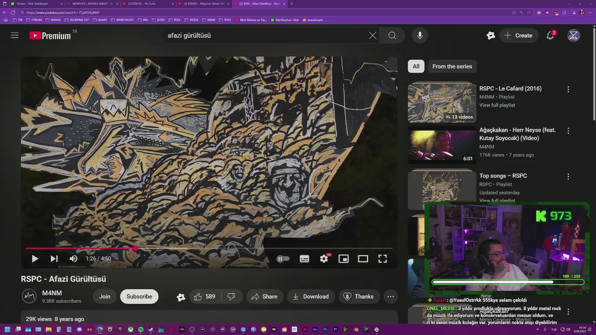596x335 pixels.
Task: Send Thanks to the creator
Action: point(359,296)
